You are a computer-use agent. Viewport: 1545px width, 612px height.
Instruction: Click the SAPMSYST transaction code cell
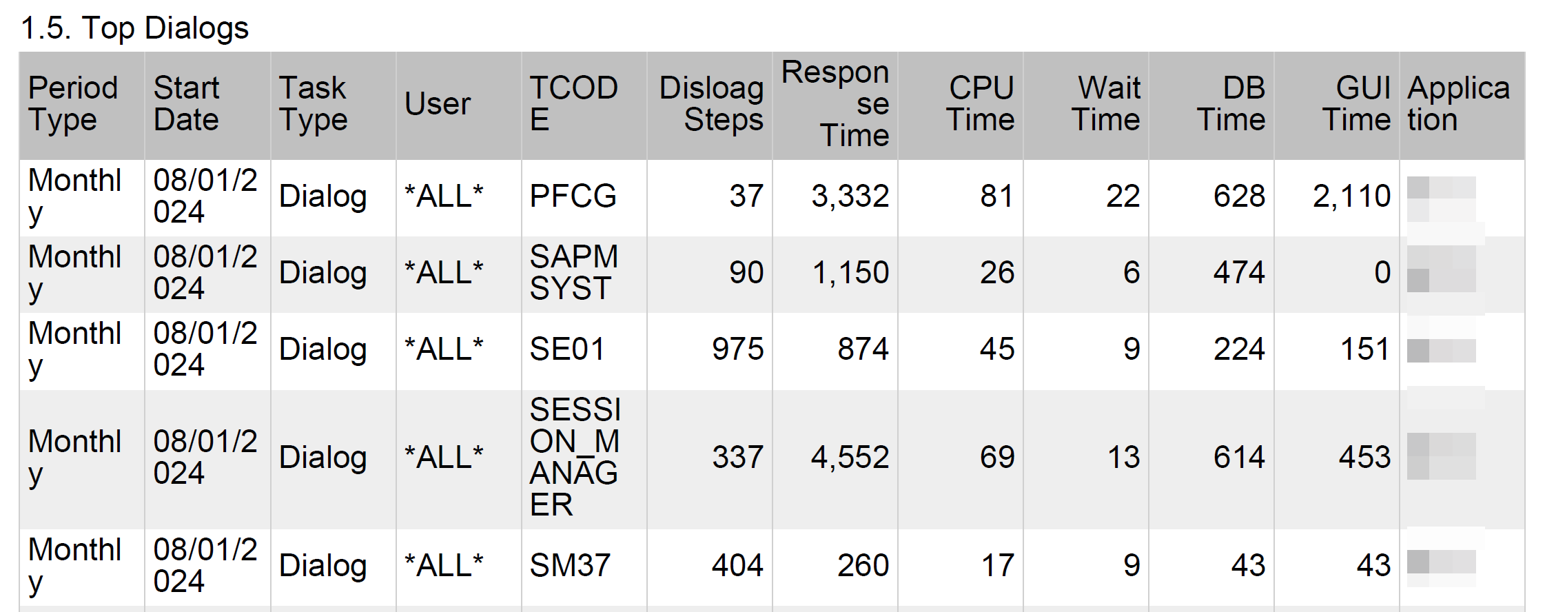point(573,273)
